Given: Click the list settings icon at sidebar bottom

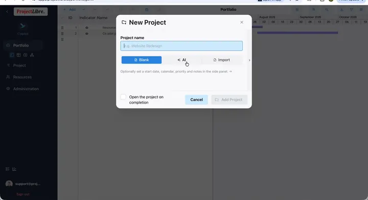Looking at the screenshot, I should pos(8,169).
